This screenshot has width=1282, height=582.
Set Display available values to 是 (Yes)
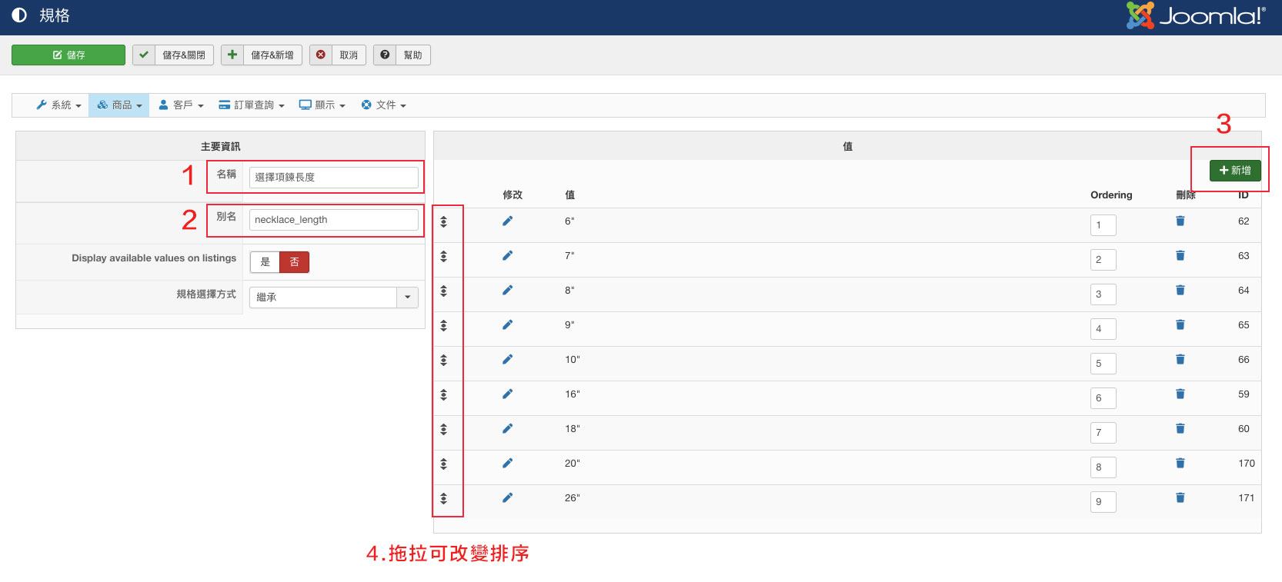pos(265,262)
